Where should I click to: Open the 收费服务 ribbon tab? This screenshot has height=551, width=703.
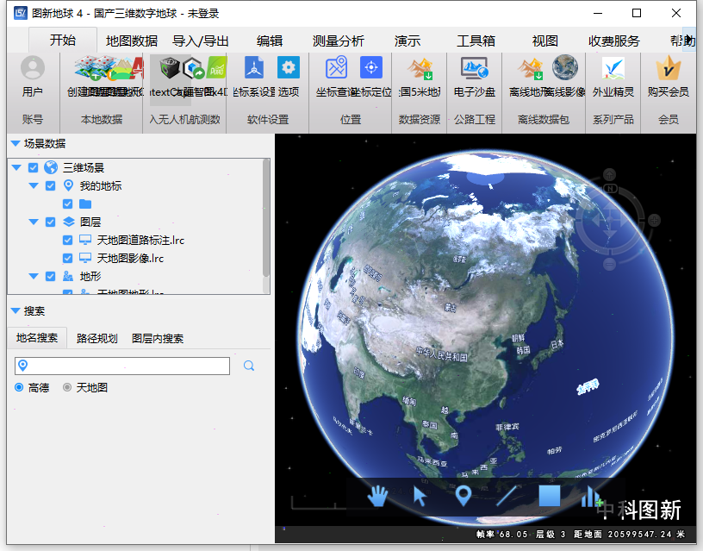613,41
